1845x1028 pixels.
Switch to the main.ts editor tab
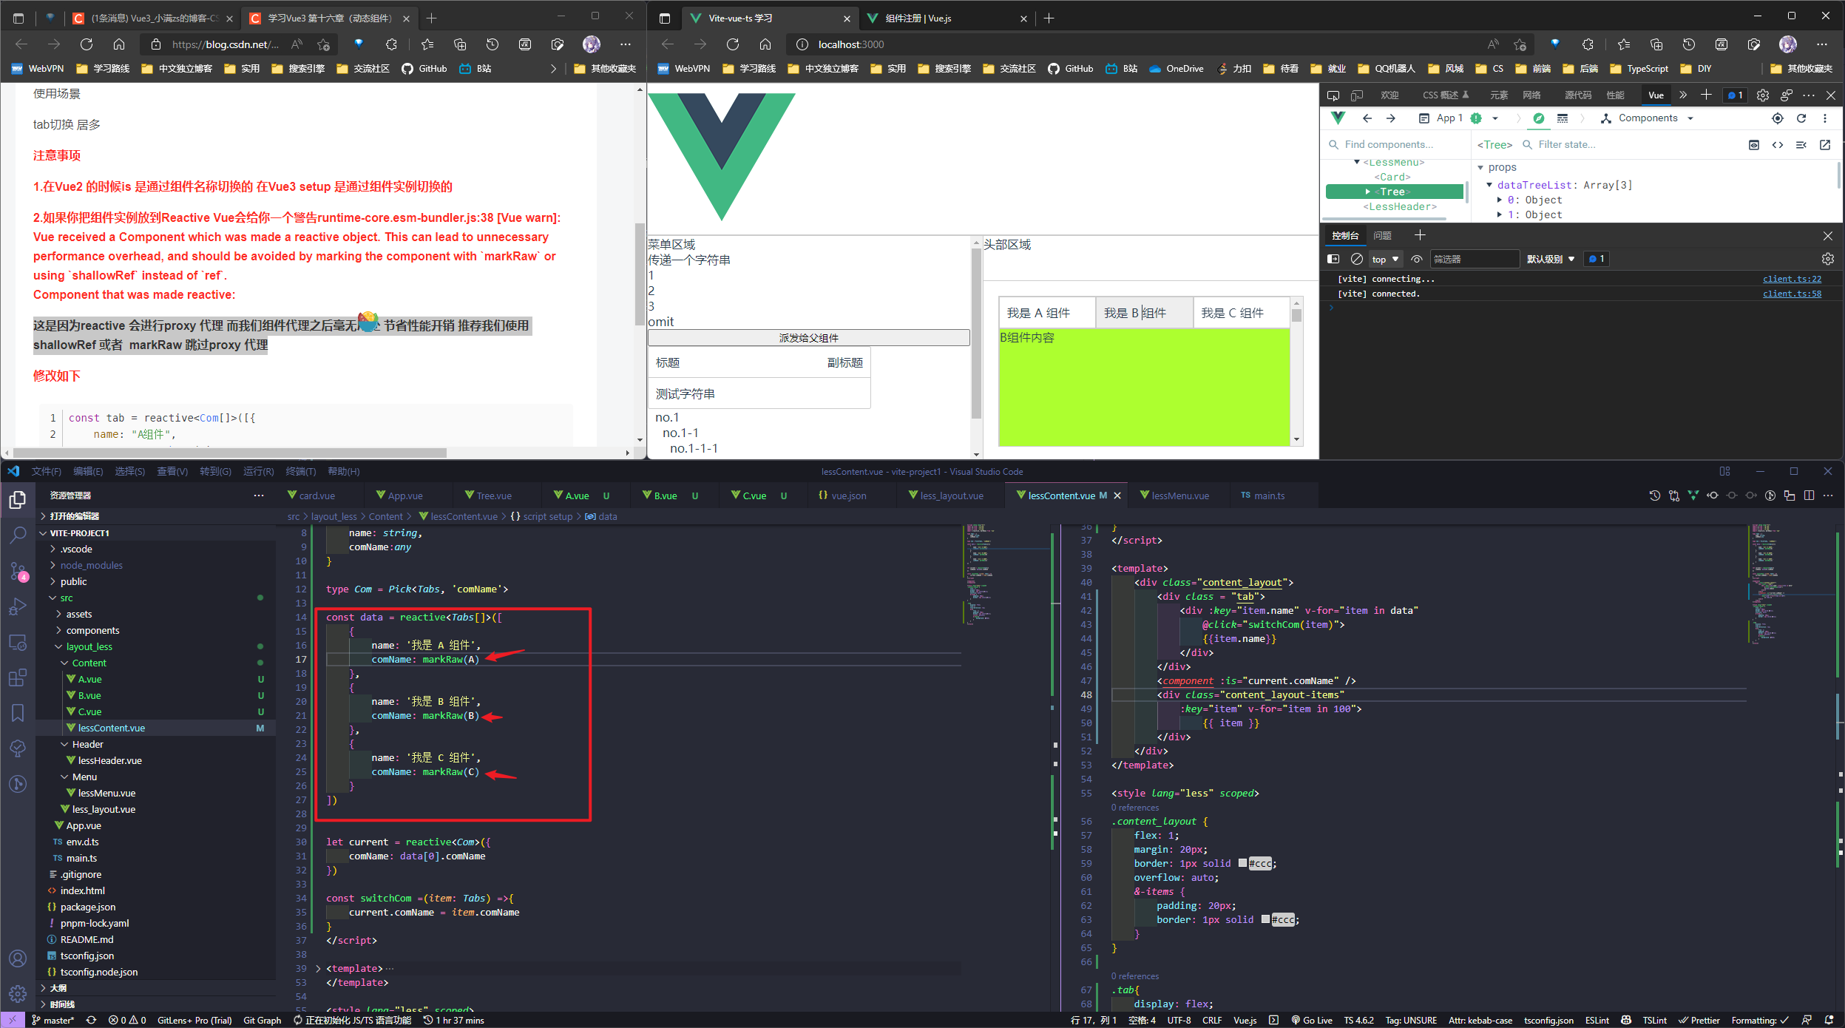point(1269,496)
